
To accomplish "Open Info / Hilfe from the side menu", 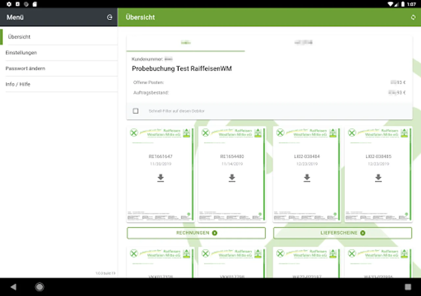I will tap(59, 84).
